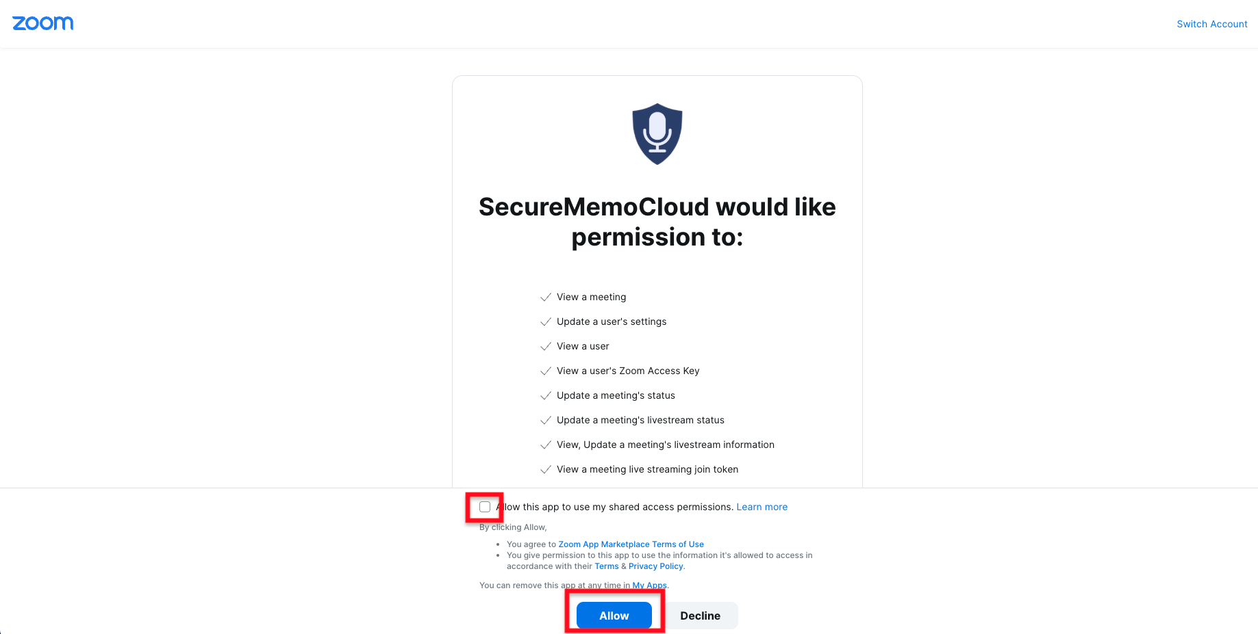Click the checkmark beside the live streaming join token permission
Image resolution: width=1258 pixels, height=634 pixels.
coord(546,469)
